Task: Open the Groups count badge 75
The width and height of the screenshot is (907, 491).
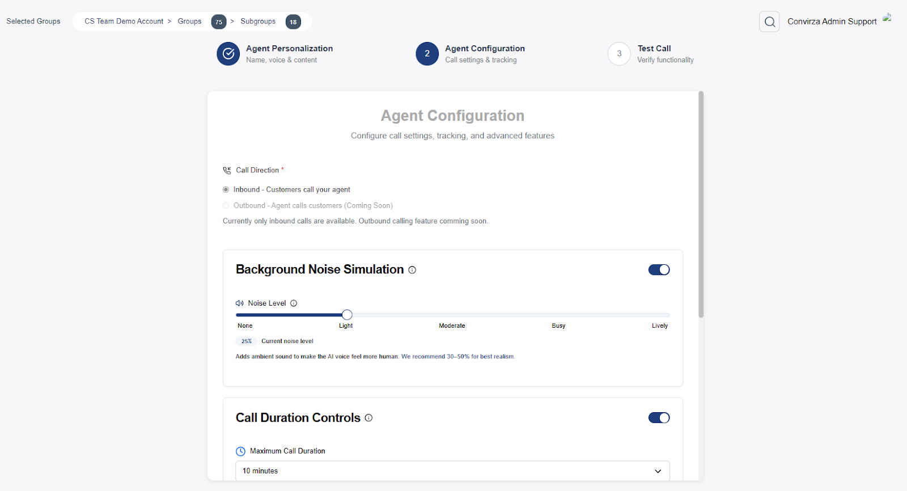Action: point(219,22)
